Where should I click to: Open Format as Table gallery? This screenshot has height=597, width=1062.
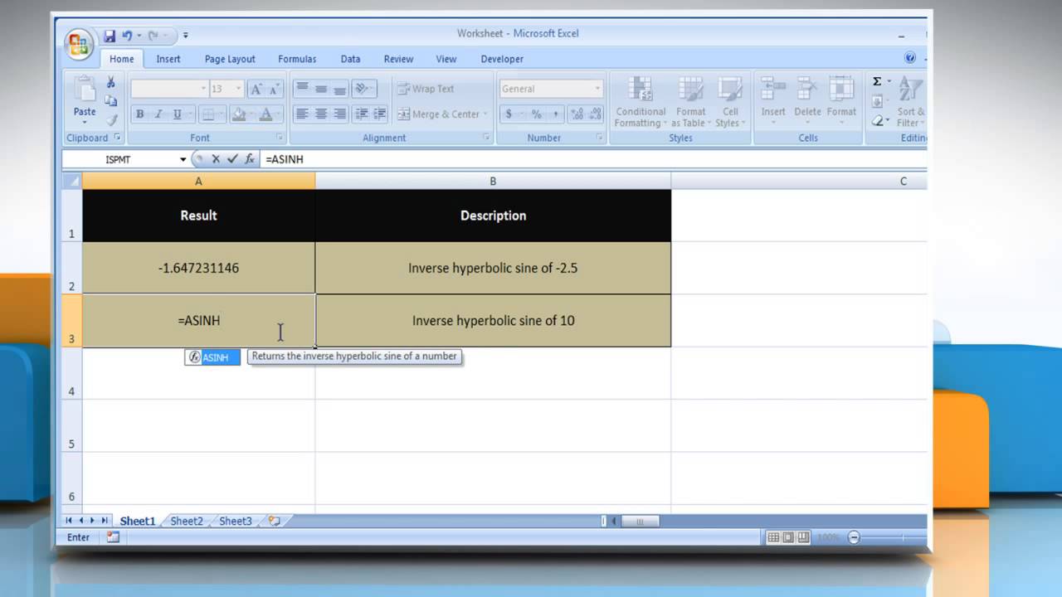tap(690, 102)
